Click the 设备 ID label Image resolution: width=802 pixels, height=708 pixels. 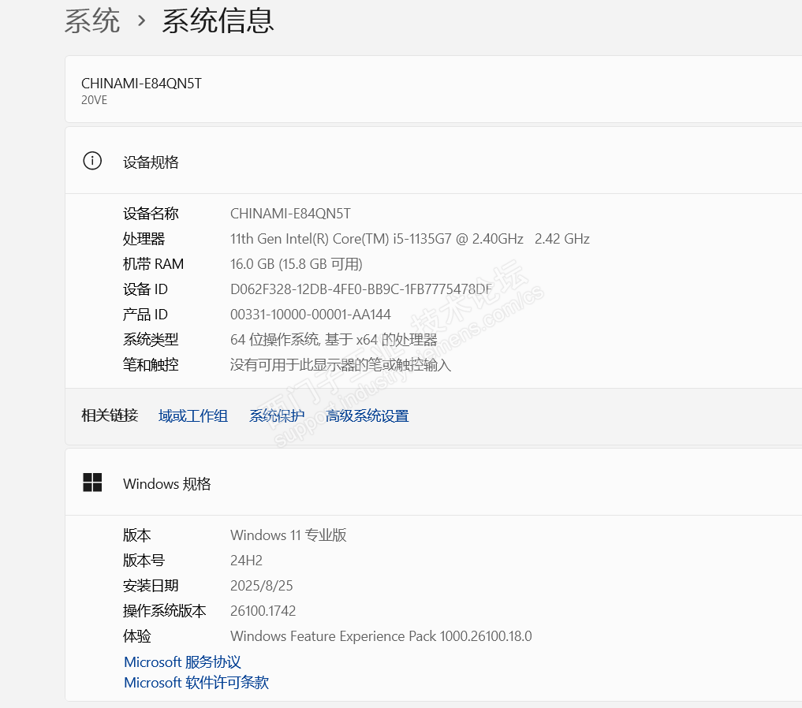tap(145, 289)
